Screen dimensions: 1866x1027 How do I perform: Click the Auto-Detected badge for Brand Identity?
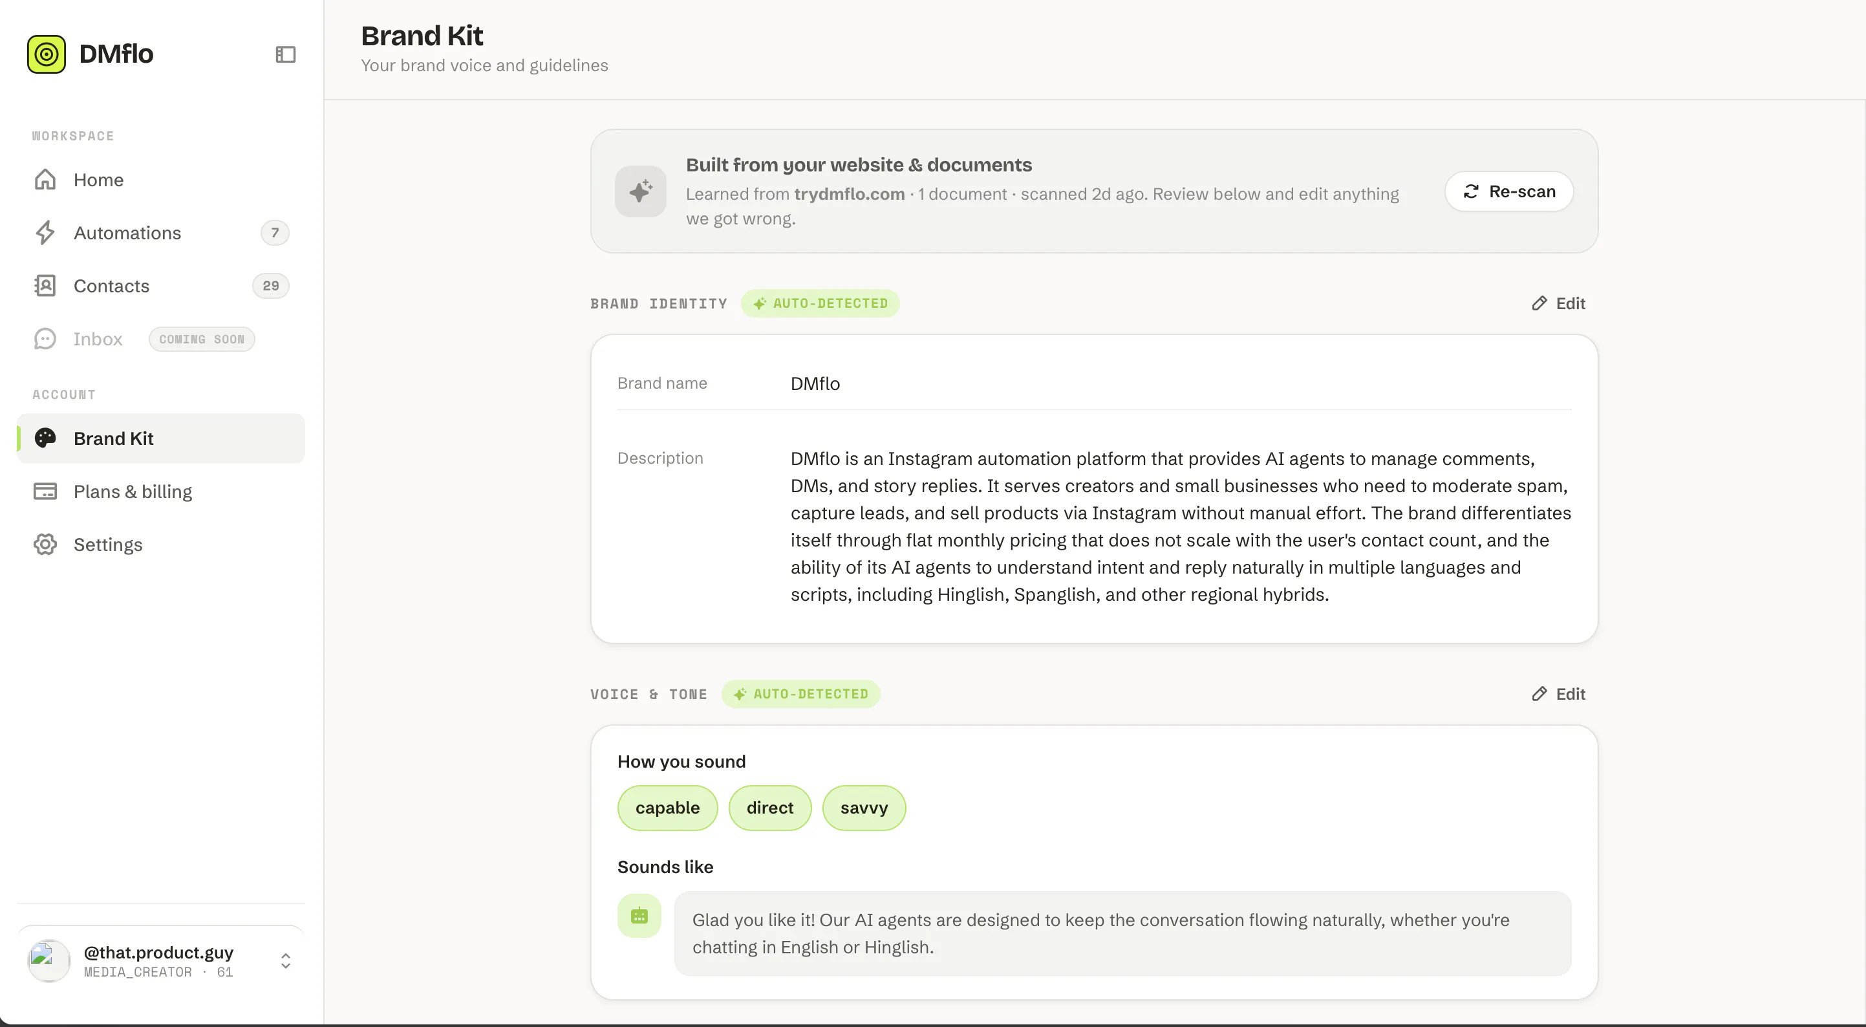pos(820,303)
